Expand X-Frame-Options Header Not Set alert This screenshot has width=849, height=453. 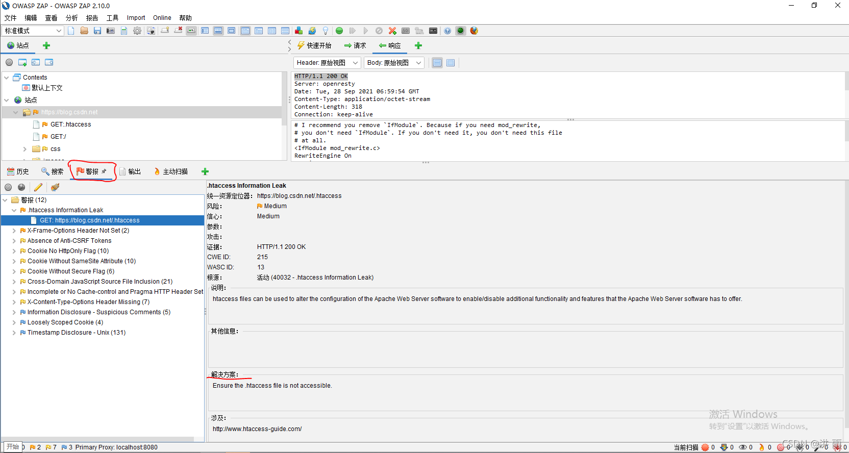[14, 231]
